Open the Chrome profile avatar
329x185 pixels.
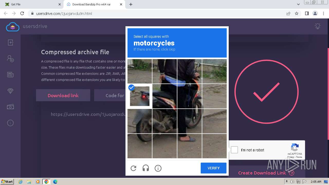[315, 13]
